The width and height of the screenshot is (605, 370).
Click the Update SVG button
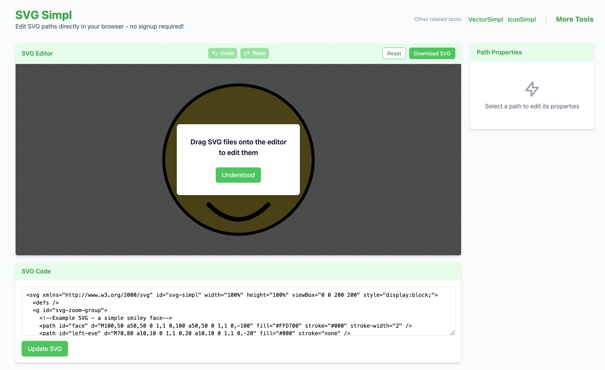click(x=45, y=349)
